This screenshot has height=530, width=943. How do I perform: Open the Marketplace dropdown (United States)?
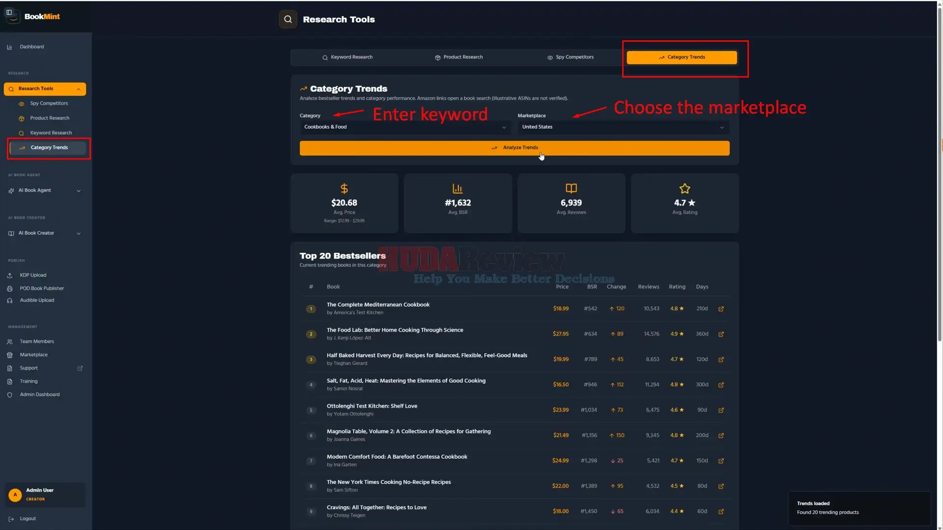click(x=623, y=127)
